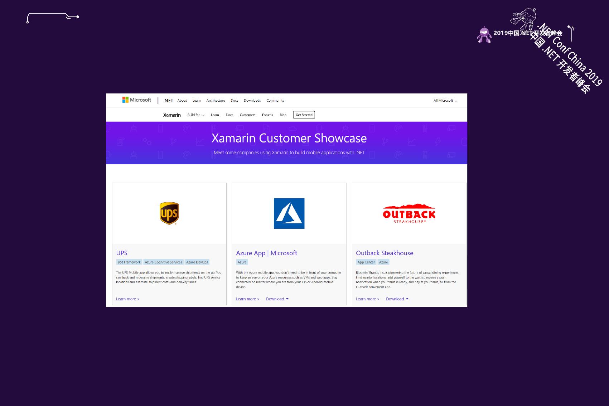Click Learn more on the UPS card

pos(128,299)
